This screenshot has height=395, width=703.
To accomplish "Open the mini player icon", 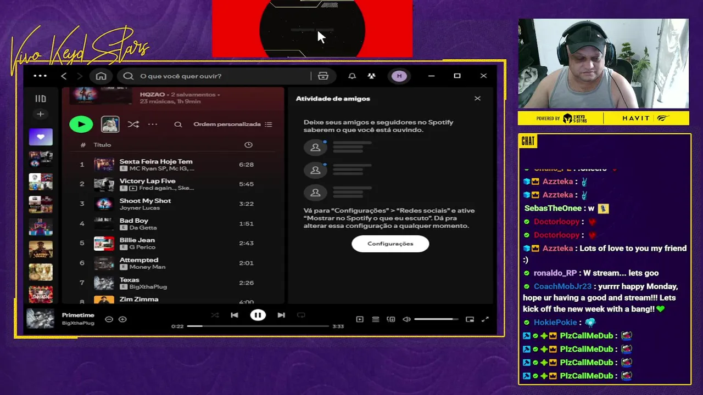I will click(470, 319).
